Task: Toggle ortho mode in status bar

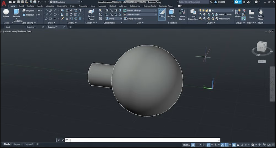Action: tap(204, 145)
